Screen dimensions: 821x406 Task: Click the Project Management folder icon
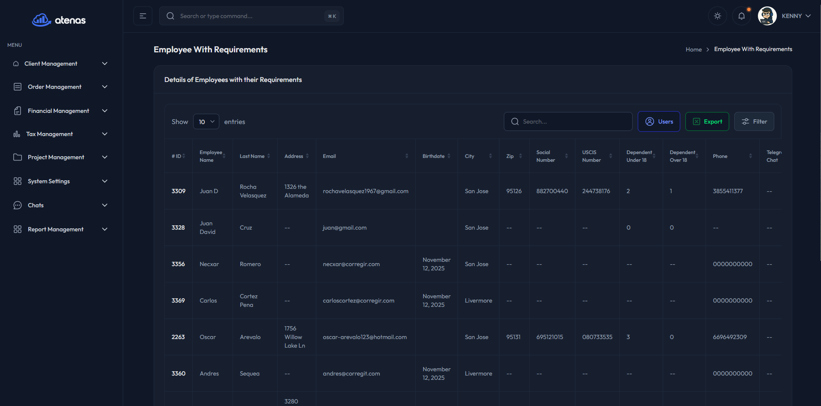coord(18,157)
